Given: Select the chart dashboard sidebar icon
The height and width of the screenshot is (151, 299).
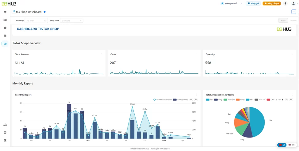Looking at the screenshot, I should (x=5, y=44).
